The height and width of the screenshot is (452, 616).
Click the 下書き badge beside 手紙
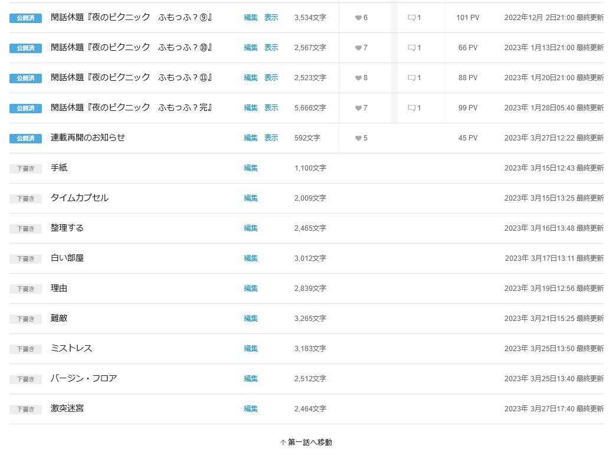25,168
